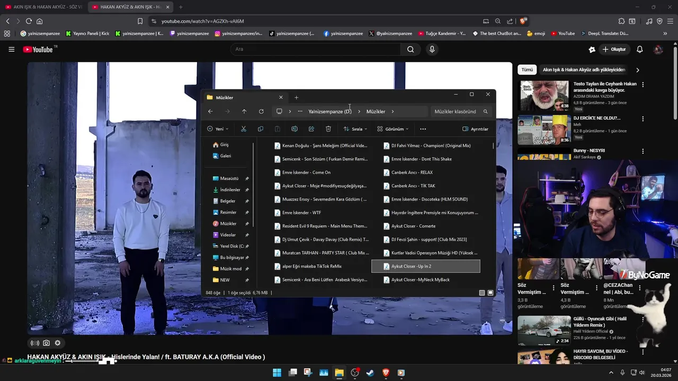Click the breadcrumb ellipsis in Explorer address bar
The height and width of the screenshot is (381, 678).
[x=300, y=111]
